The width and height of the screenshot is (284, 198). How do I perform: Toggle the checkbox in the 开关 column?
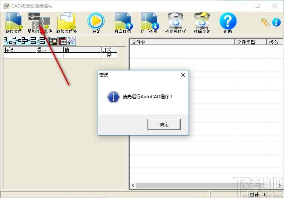(x=109, y=55)
